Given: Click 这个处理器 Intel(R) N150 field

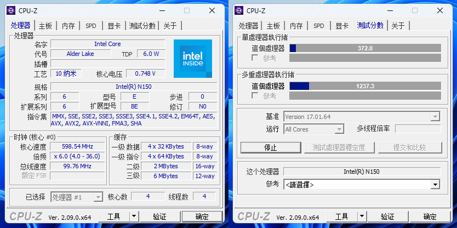Looking at the screenshot, I should coord(362,172).
